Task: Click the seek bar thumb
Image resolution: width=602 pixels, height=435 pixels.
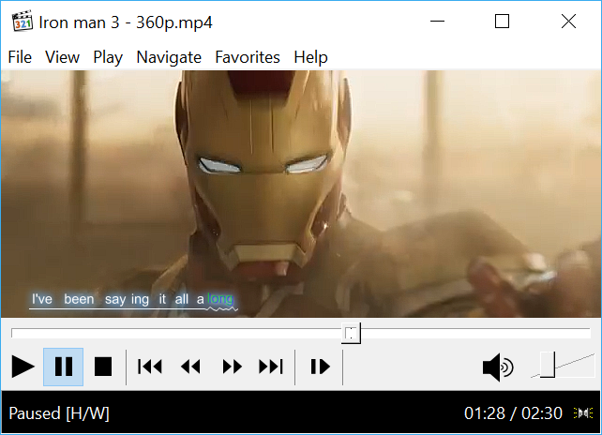Action: (x=351, y=333)
